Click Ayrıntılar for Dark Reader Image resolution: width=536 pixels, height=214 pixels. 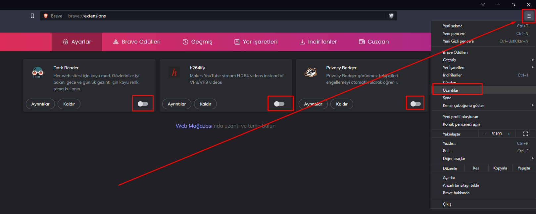click(40, 104)
